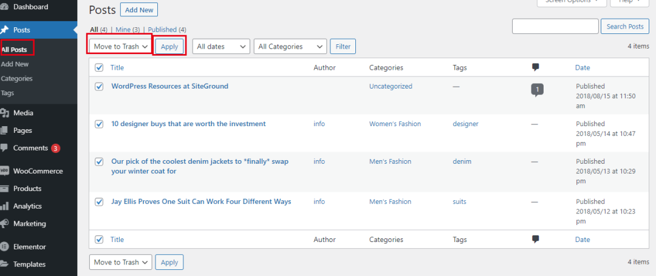
Task: Click the Marketing megaphone icon
Action: pos(4,224)
